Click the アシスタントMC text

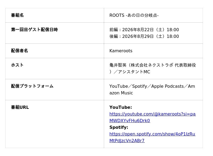[x=134, y=72]
